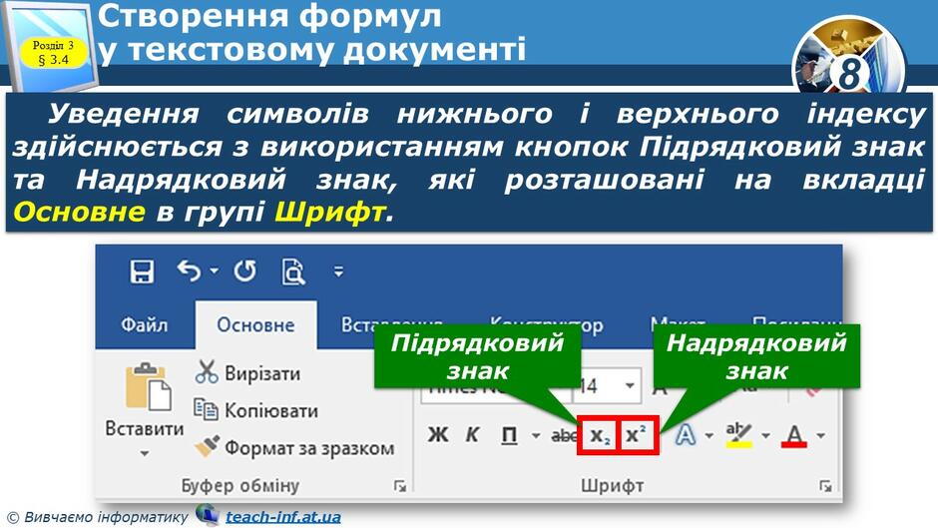
Task: Open the font size dropdown arrow
Action: (x=630, y=385)
